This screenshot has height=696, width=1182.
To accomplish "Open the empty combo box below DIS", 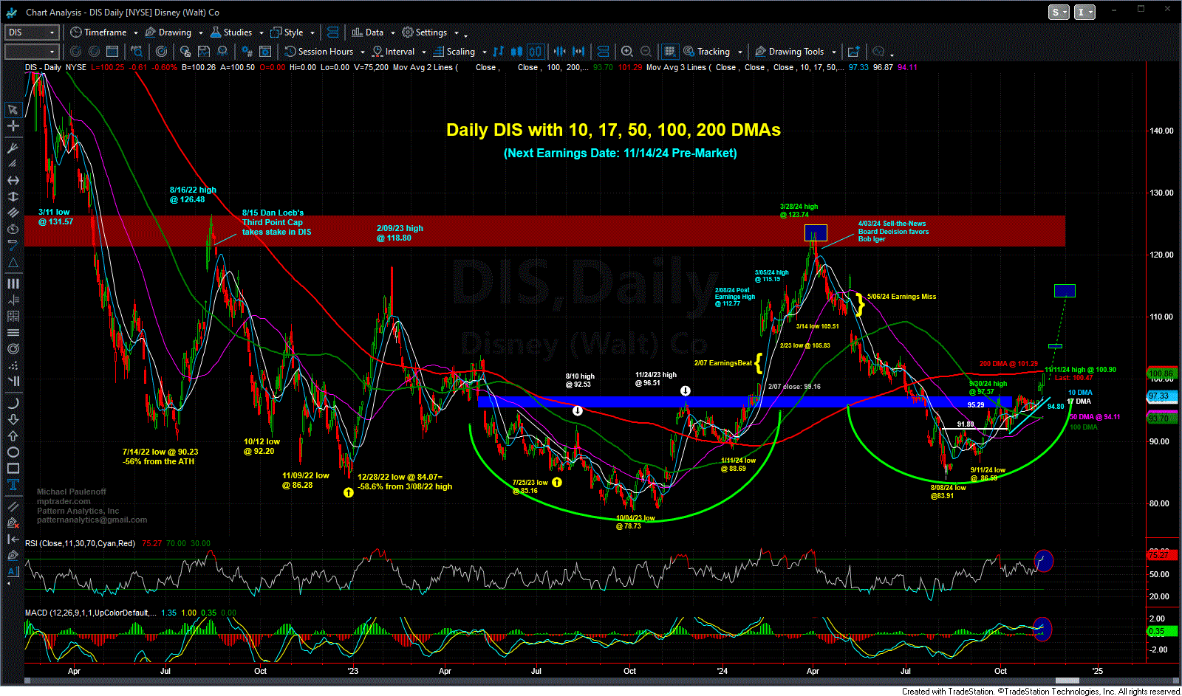I will click(31, 52).
